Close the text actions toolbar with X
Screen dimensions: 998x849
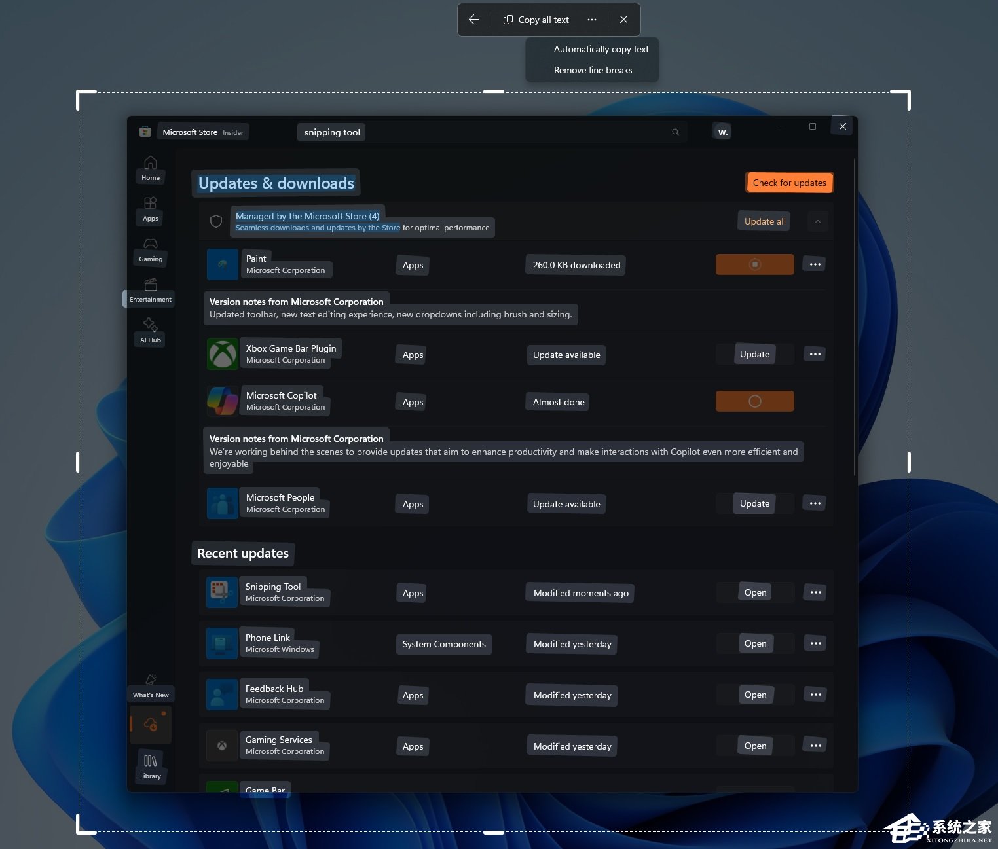[623, 20]
